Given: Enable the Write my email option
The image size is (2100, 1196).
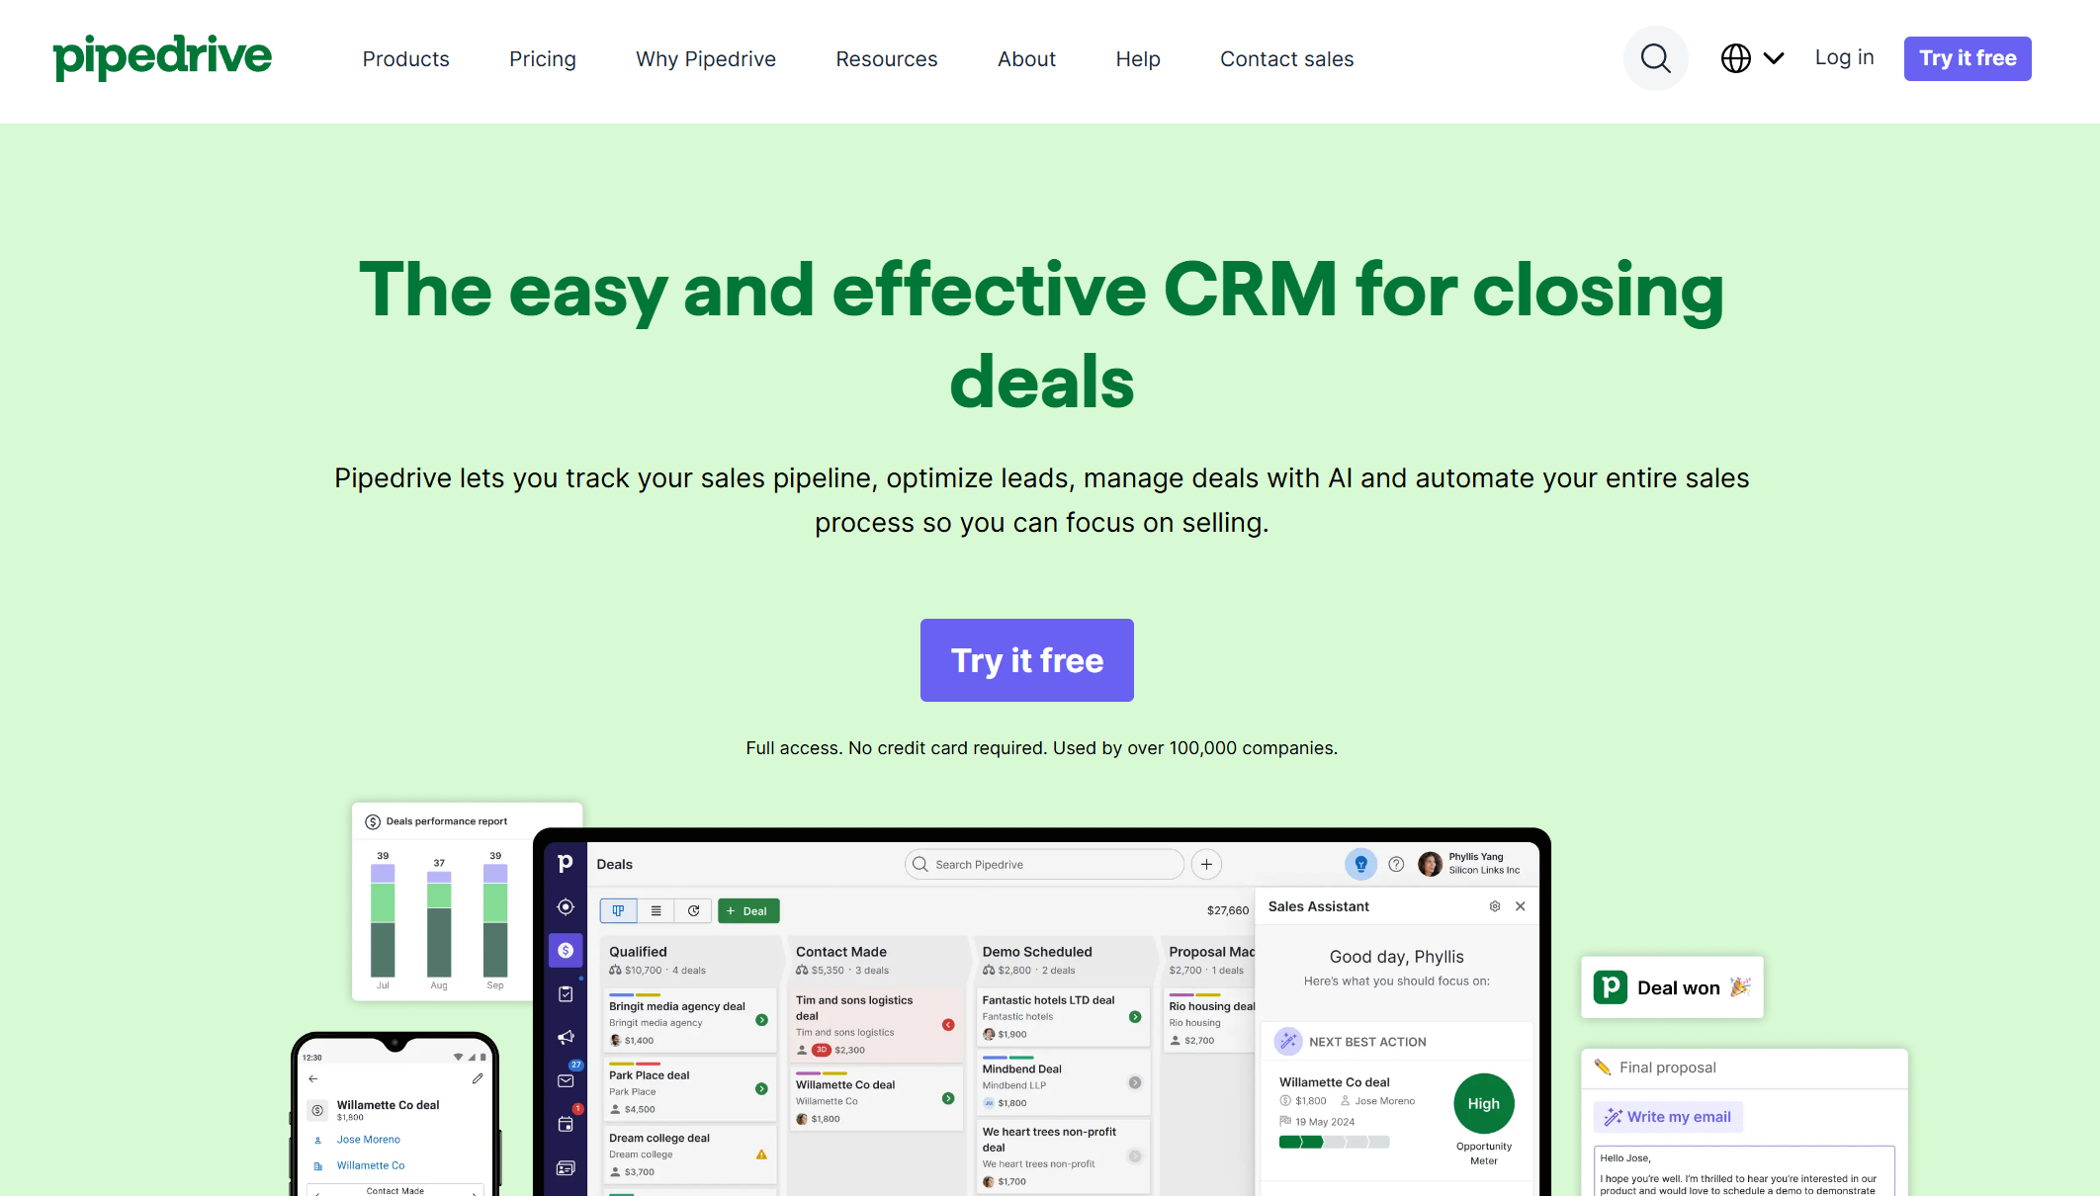Looking at the screenshot, I should 1669,1115.
